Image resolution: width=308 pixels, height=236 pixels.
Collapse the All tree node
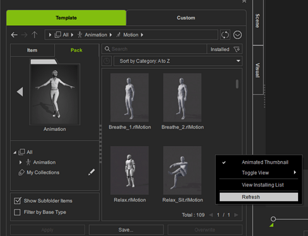(x=15, y=152)
